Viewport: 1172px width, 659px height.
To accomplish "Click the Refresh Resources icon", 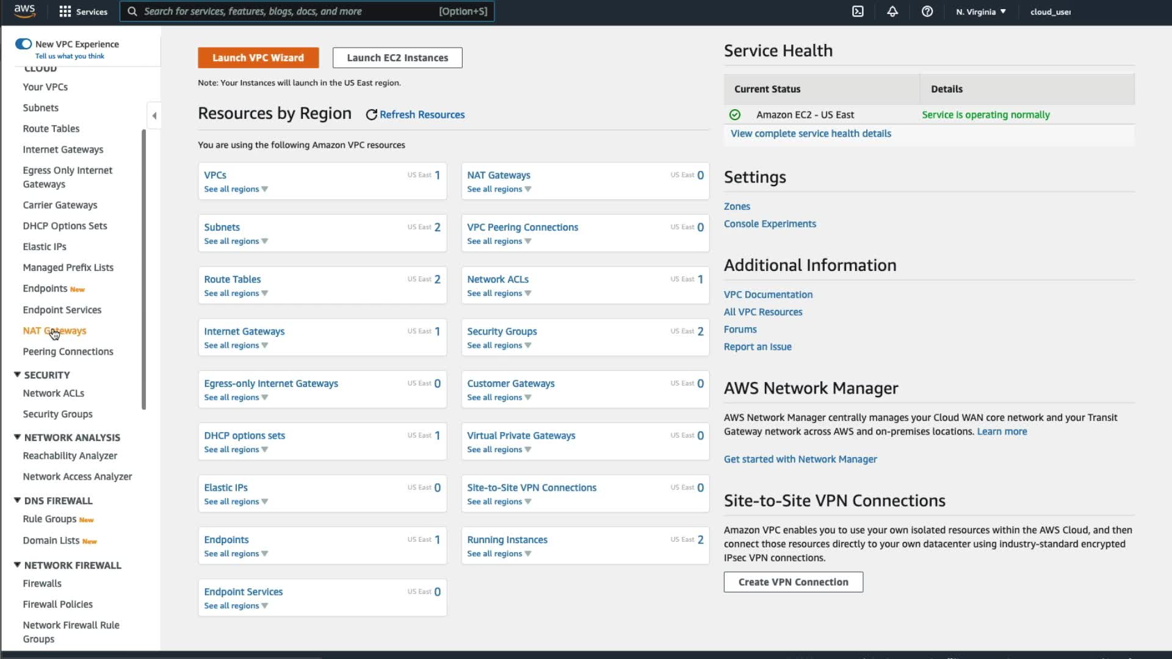I will (371, 115).
